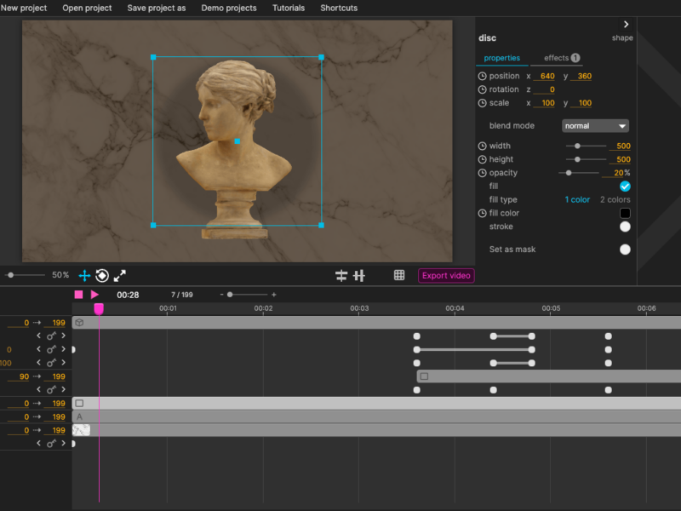This screenshot has width=681, height=511.
Task: Click the rotation keyframe clock icon
Action: click(482, 89)
